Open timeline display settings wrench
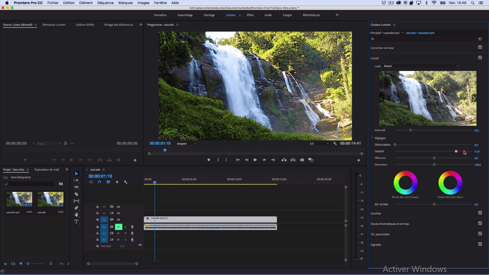This screenshot has width=489, height=275. click(x=125, y=182)
